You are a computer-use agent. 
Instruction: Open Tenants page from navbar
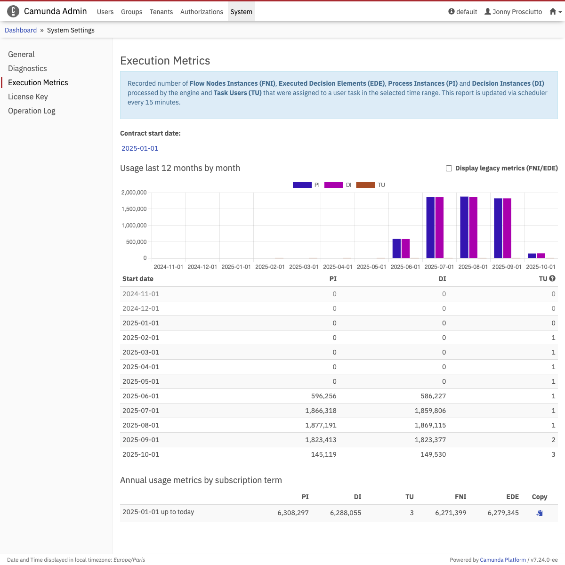click(x=161, y=12)
